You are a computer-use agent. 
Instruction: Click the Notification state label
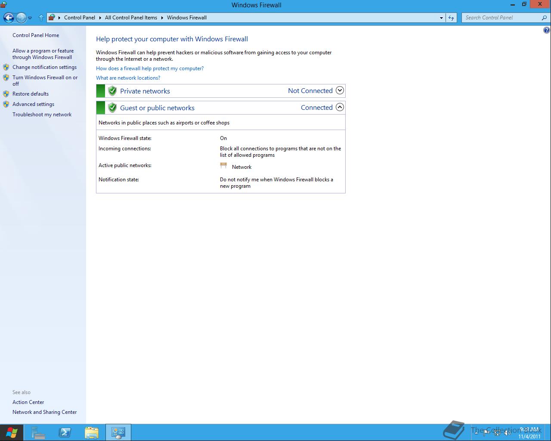click(x=119, y=180)
